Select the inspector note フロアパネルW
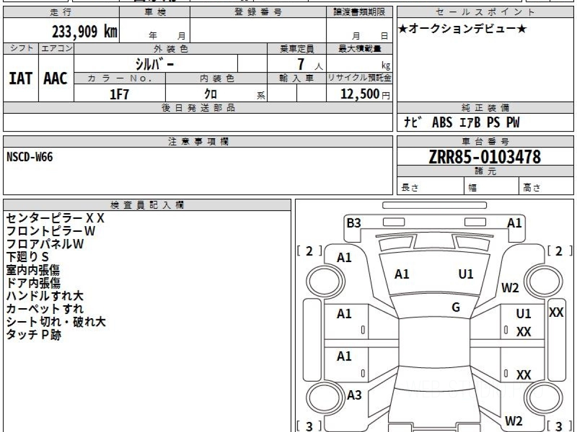 tap(45, 244)
